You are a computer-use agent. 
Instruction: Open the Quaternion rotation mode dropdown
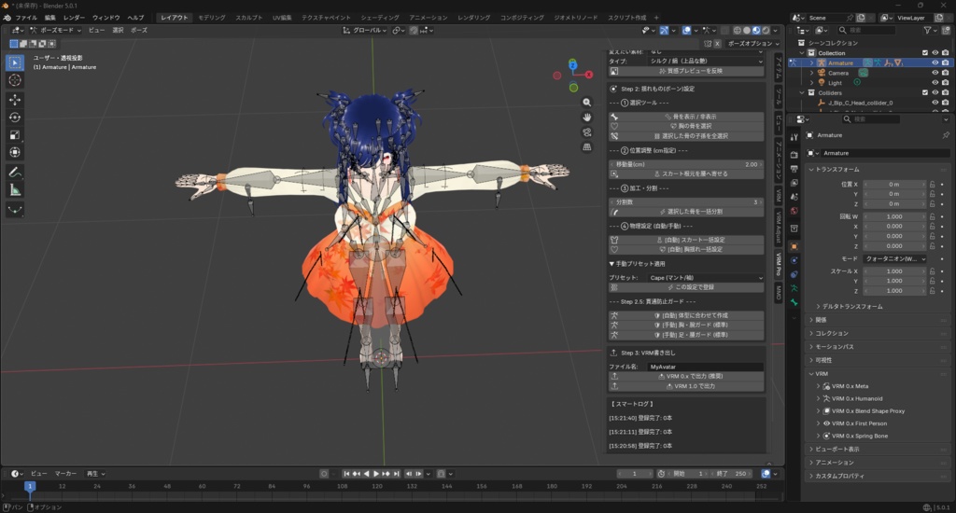[x=893, y=259]
